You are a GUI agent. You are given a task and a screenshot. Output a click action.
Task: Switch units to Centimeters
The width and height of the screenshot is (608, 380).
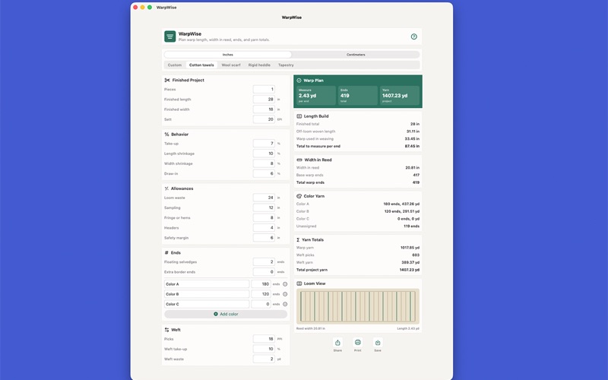[x=356, y=55]
